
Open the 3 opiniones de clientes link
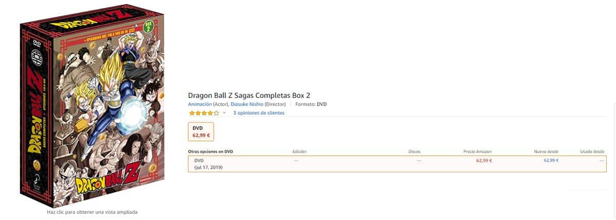pyautogui.click(x=259, y=113)
